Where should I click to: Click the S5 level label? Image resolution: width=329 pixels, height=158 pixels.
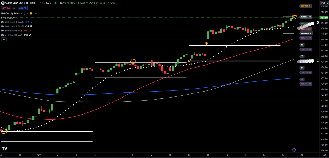click(302, 79)
